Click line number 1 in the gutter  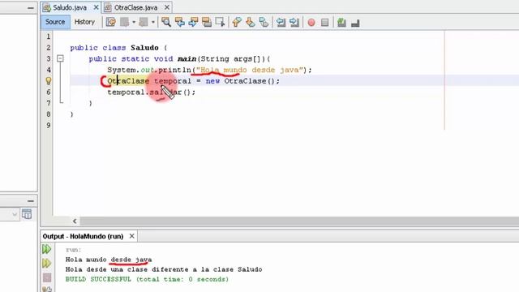(49, 36)
